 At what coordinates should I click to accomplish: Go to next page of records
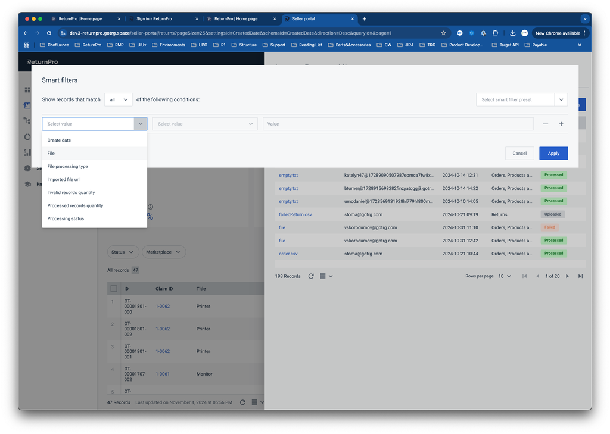coord(567,276)
